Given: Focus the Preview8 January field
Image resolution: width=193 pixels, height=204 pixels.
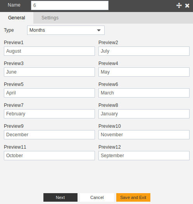Looking at the screenshot, I should click(x=144, y=114).
